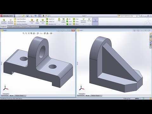Select Motion Study 1 tab in Part4 window

click(x=96, y=96)
